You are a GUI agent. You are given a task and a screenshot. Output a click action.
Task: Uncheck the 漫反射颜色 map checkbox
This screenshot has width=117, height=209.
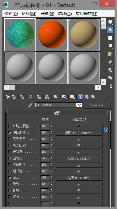click(10, 133)
